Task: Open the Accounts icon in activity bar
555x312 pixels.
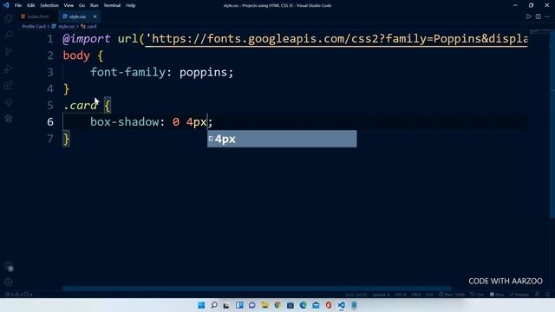Action: coord(8,266)
